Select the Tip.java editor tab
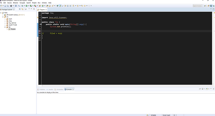215x116 pixels. click(x=42, y=10)
